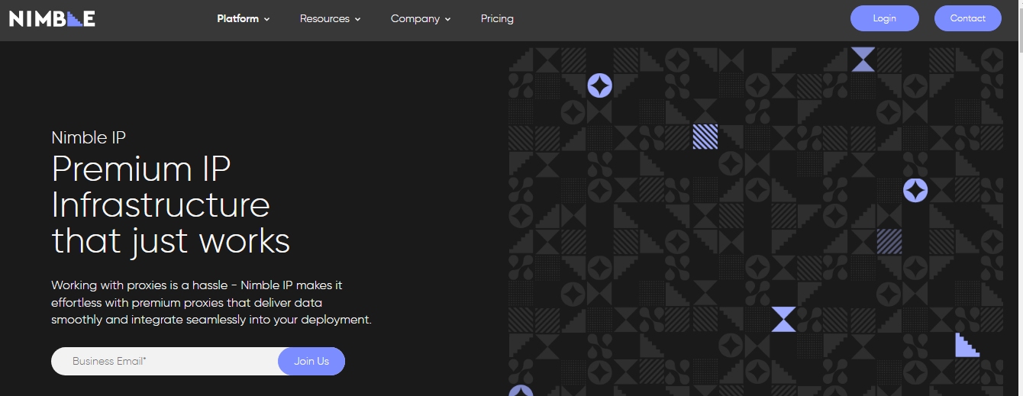Select the Company menu item
The image size is (1023, 396).
coord(415,18)
